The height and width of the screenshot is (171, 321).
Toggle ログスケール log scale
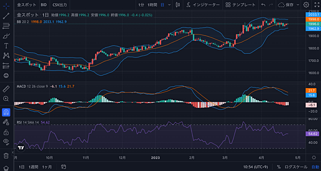(296, 167)
